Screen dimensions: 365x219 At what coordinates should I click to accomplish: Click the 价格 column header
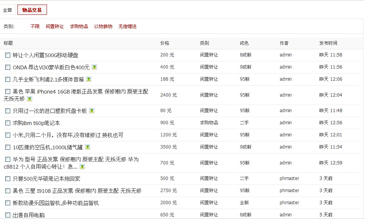coord(165,43)
